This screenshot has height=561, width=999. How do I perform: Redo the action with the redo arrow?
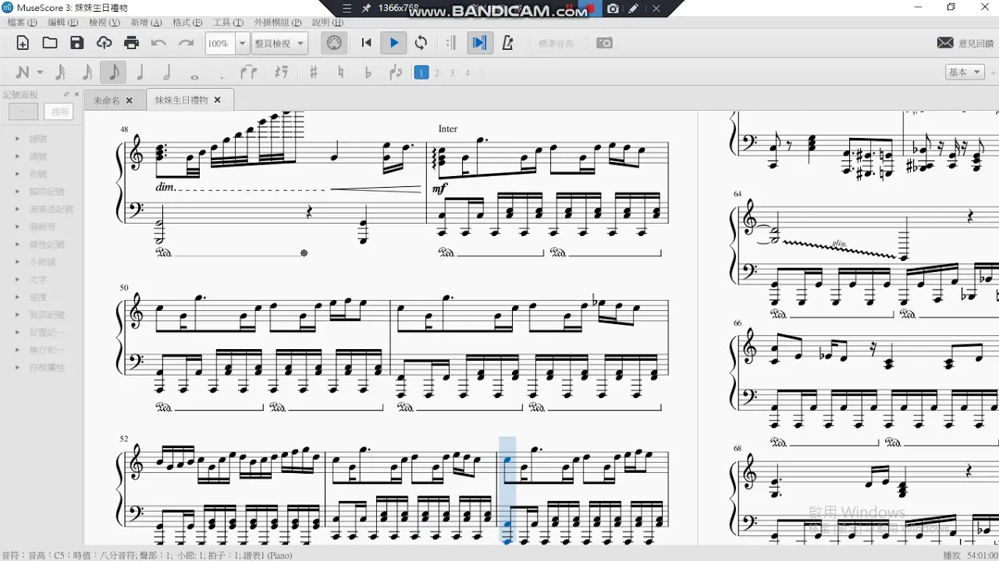click(186, 43)
